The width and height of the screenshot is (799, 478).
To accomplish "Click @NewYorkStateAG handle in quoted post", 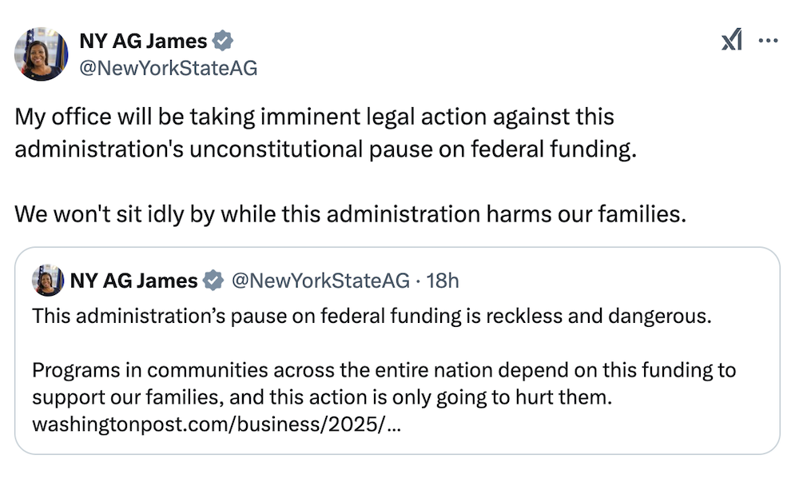I will tap(320, 281).
